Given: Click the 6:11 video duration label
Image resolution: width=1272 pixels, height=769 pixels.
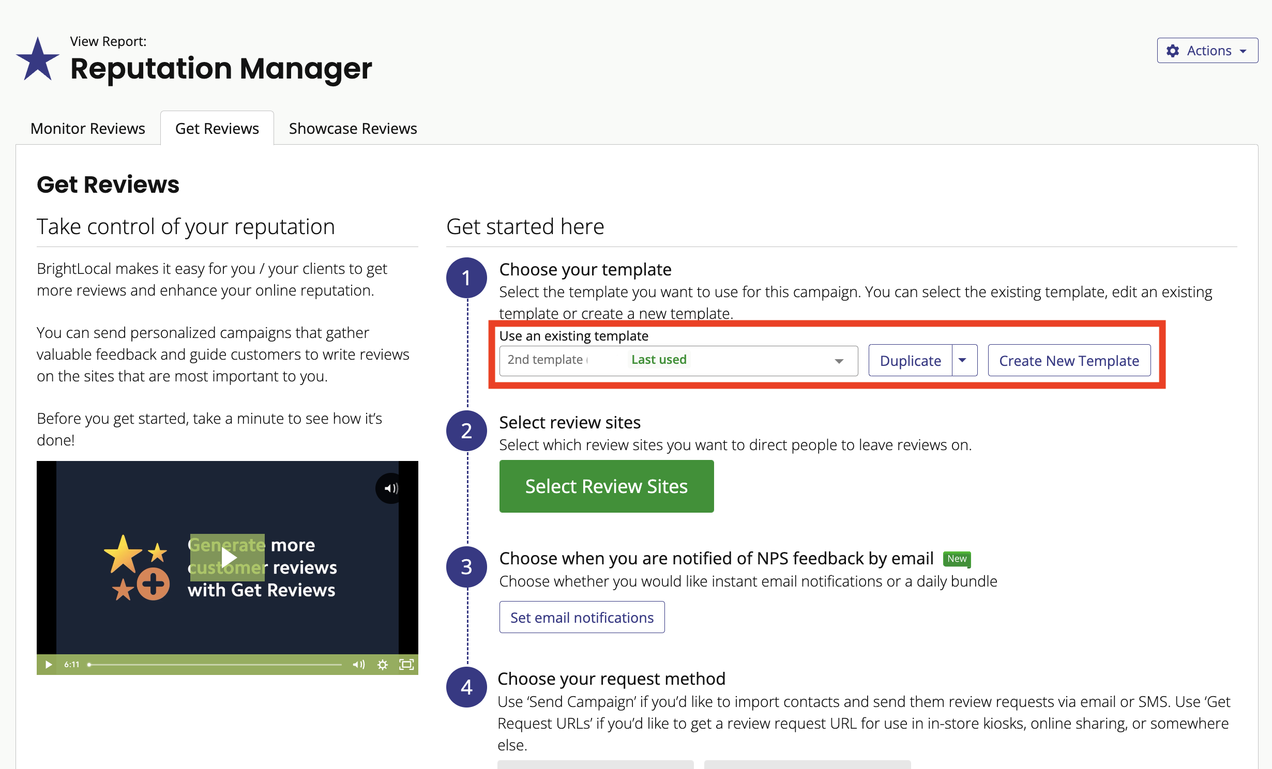Looking at the screenshot, I should (72, 665).
